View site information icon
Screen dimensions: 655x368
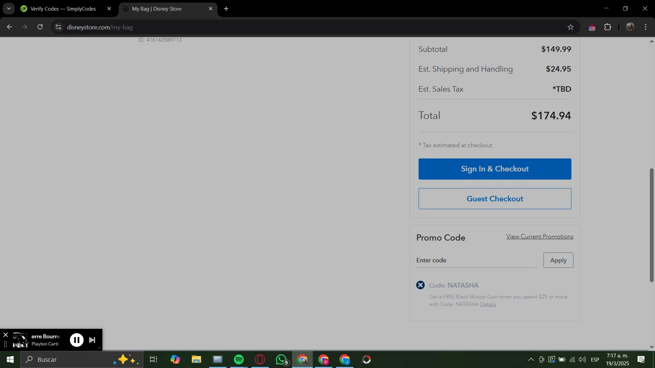(58, 27)
